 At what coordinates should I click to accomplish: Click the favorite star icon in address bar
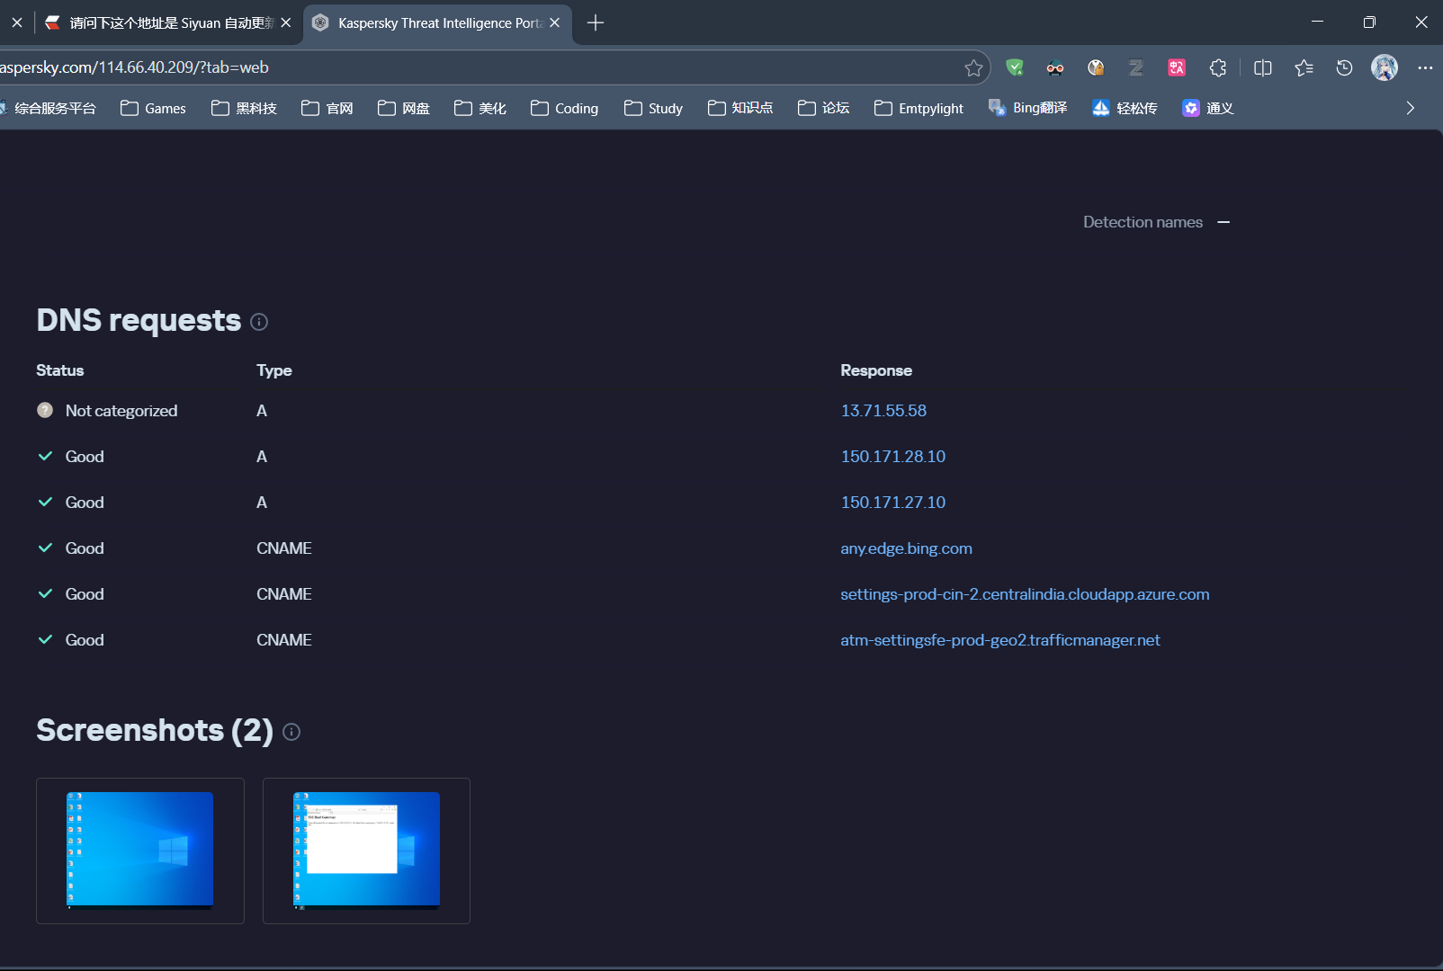(973, 67)
